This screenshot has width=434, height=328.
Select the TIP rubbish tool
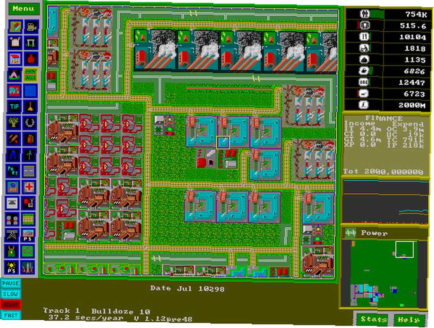tap(15, 107)
